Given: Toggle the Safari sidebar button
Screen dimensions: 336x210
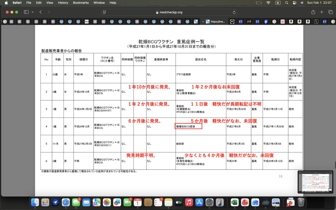Looking at the screenshot, I should pyautogui.click(x=26, y=12).
